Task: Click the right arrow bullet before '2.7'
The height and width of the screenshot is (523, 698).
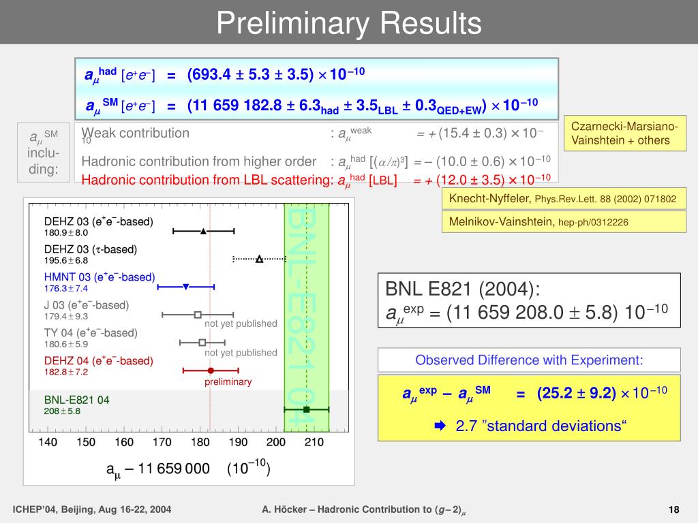Action: 440,426
